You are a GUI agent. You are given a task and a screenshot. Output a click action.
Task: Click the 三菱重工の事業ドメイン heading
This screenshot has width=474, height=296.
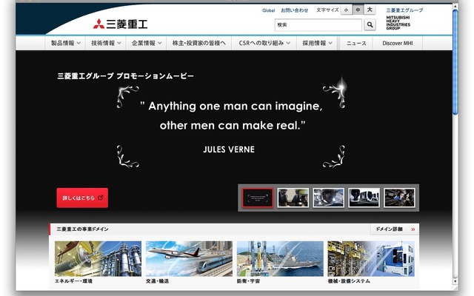(x=82, y=229)
